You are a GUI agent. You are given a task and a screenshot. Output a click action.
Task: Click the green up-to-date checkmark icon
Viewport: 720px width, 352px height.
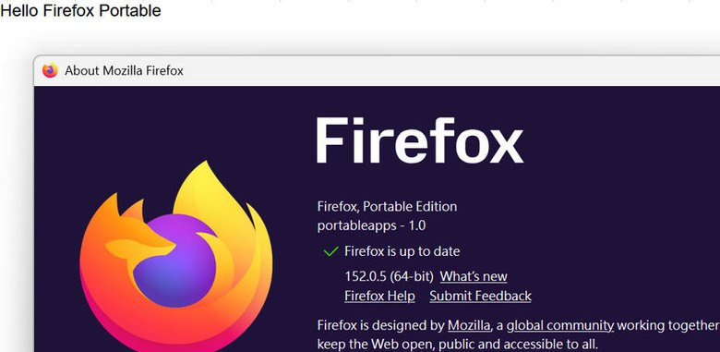pyautogui.click(x=330, y=251)
